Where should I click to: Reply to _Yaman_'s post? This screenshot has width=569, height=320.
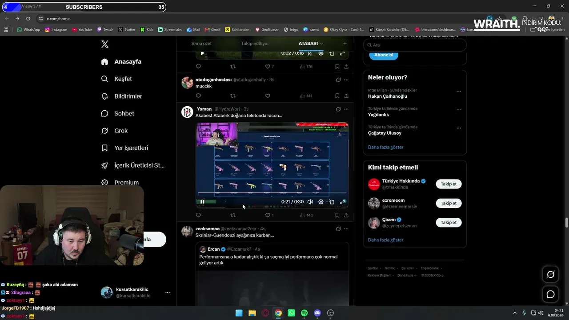point(198,215)
